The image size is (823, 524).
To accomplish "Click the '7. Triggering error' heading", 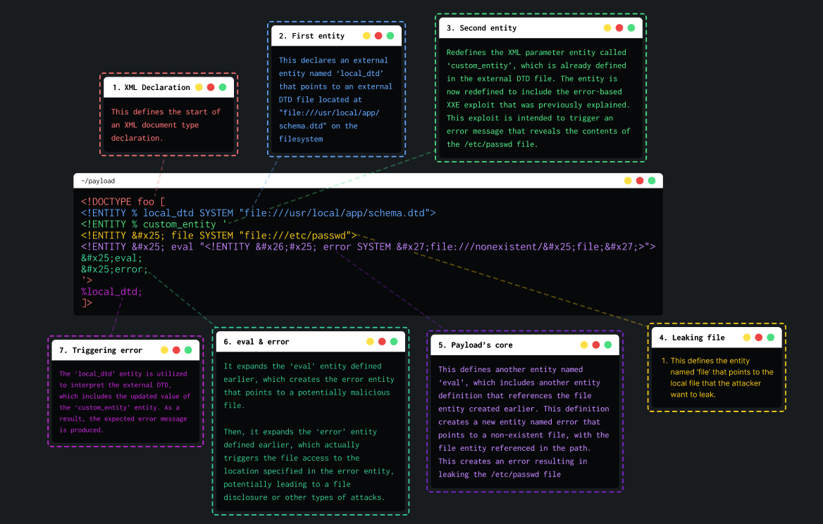I will (x=101, y=350).
